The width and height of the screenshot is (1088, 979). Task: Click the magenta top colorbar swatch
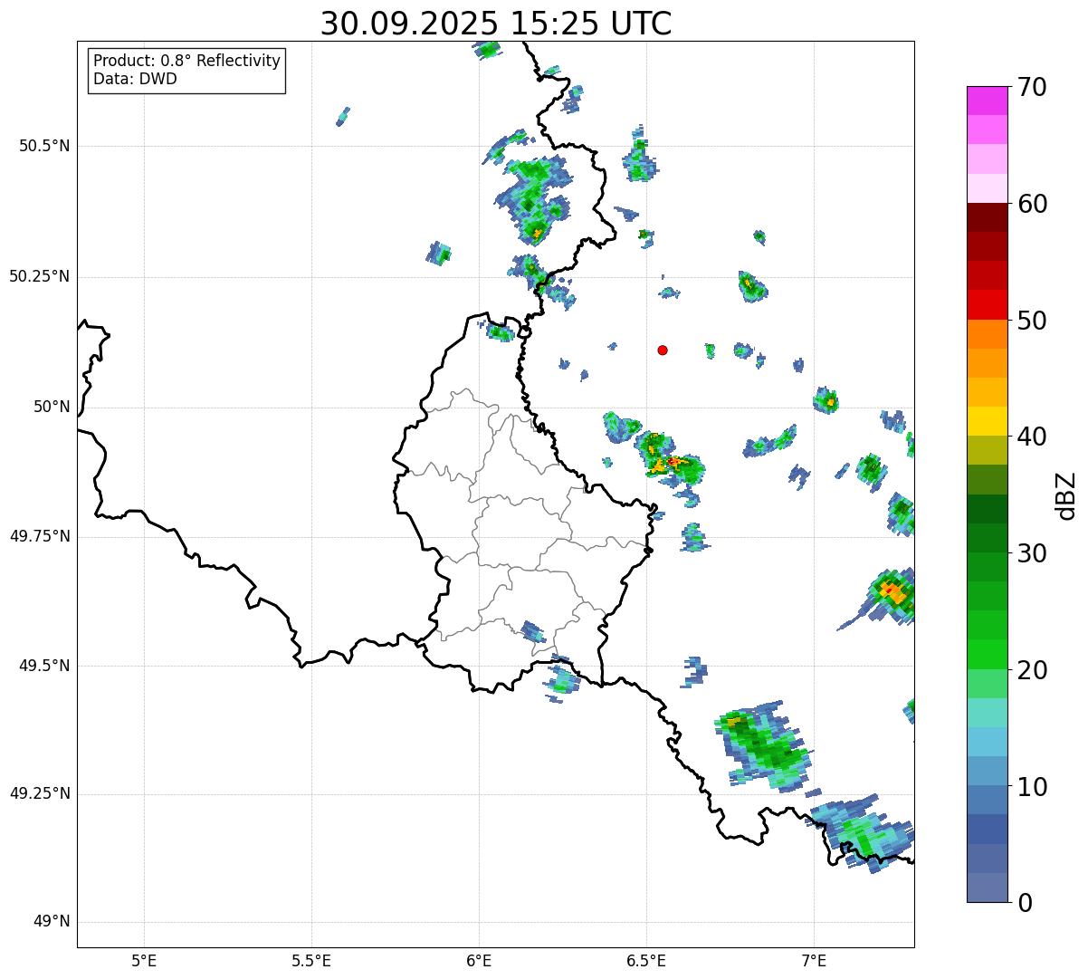tap(987, 101)
